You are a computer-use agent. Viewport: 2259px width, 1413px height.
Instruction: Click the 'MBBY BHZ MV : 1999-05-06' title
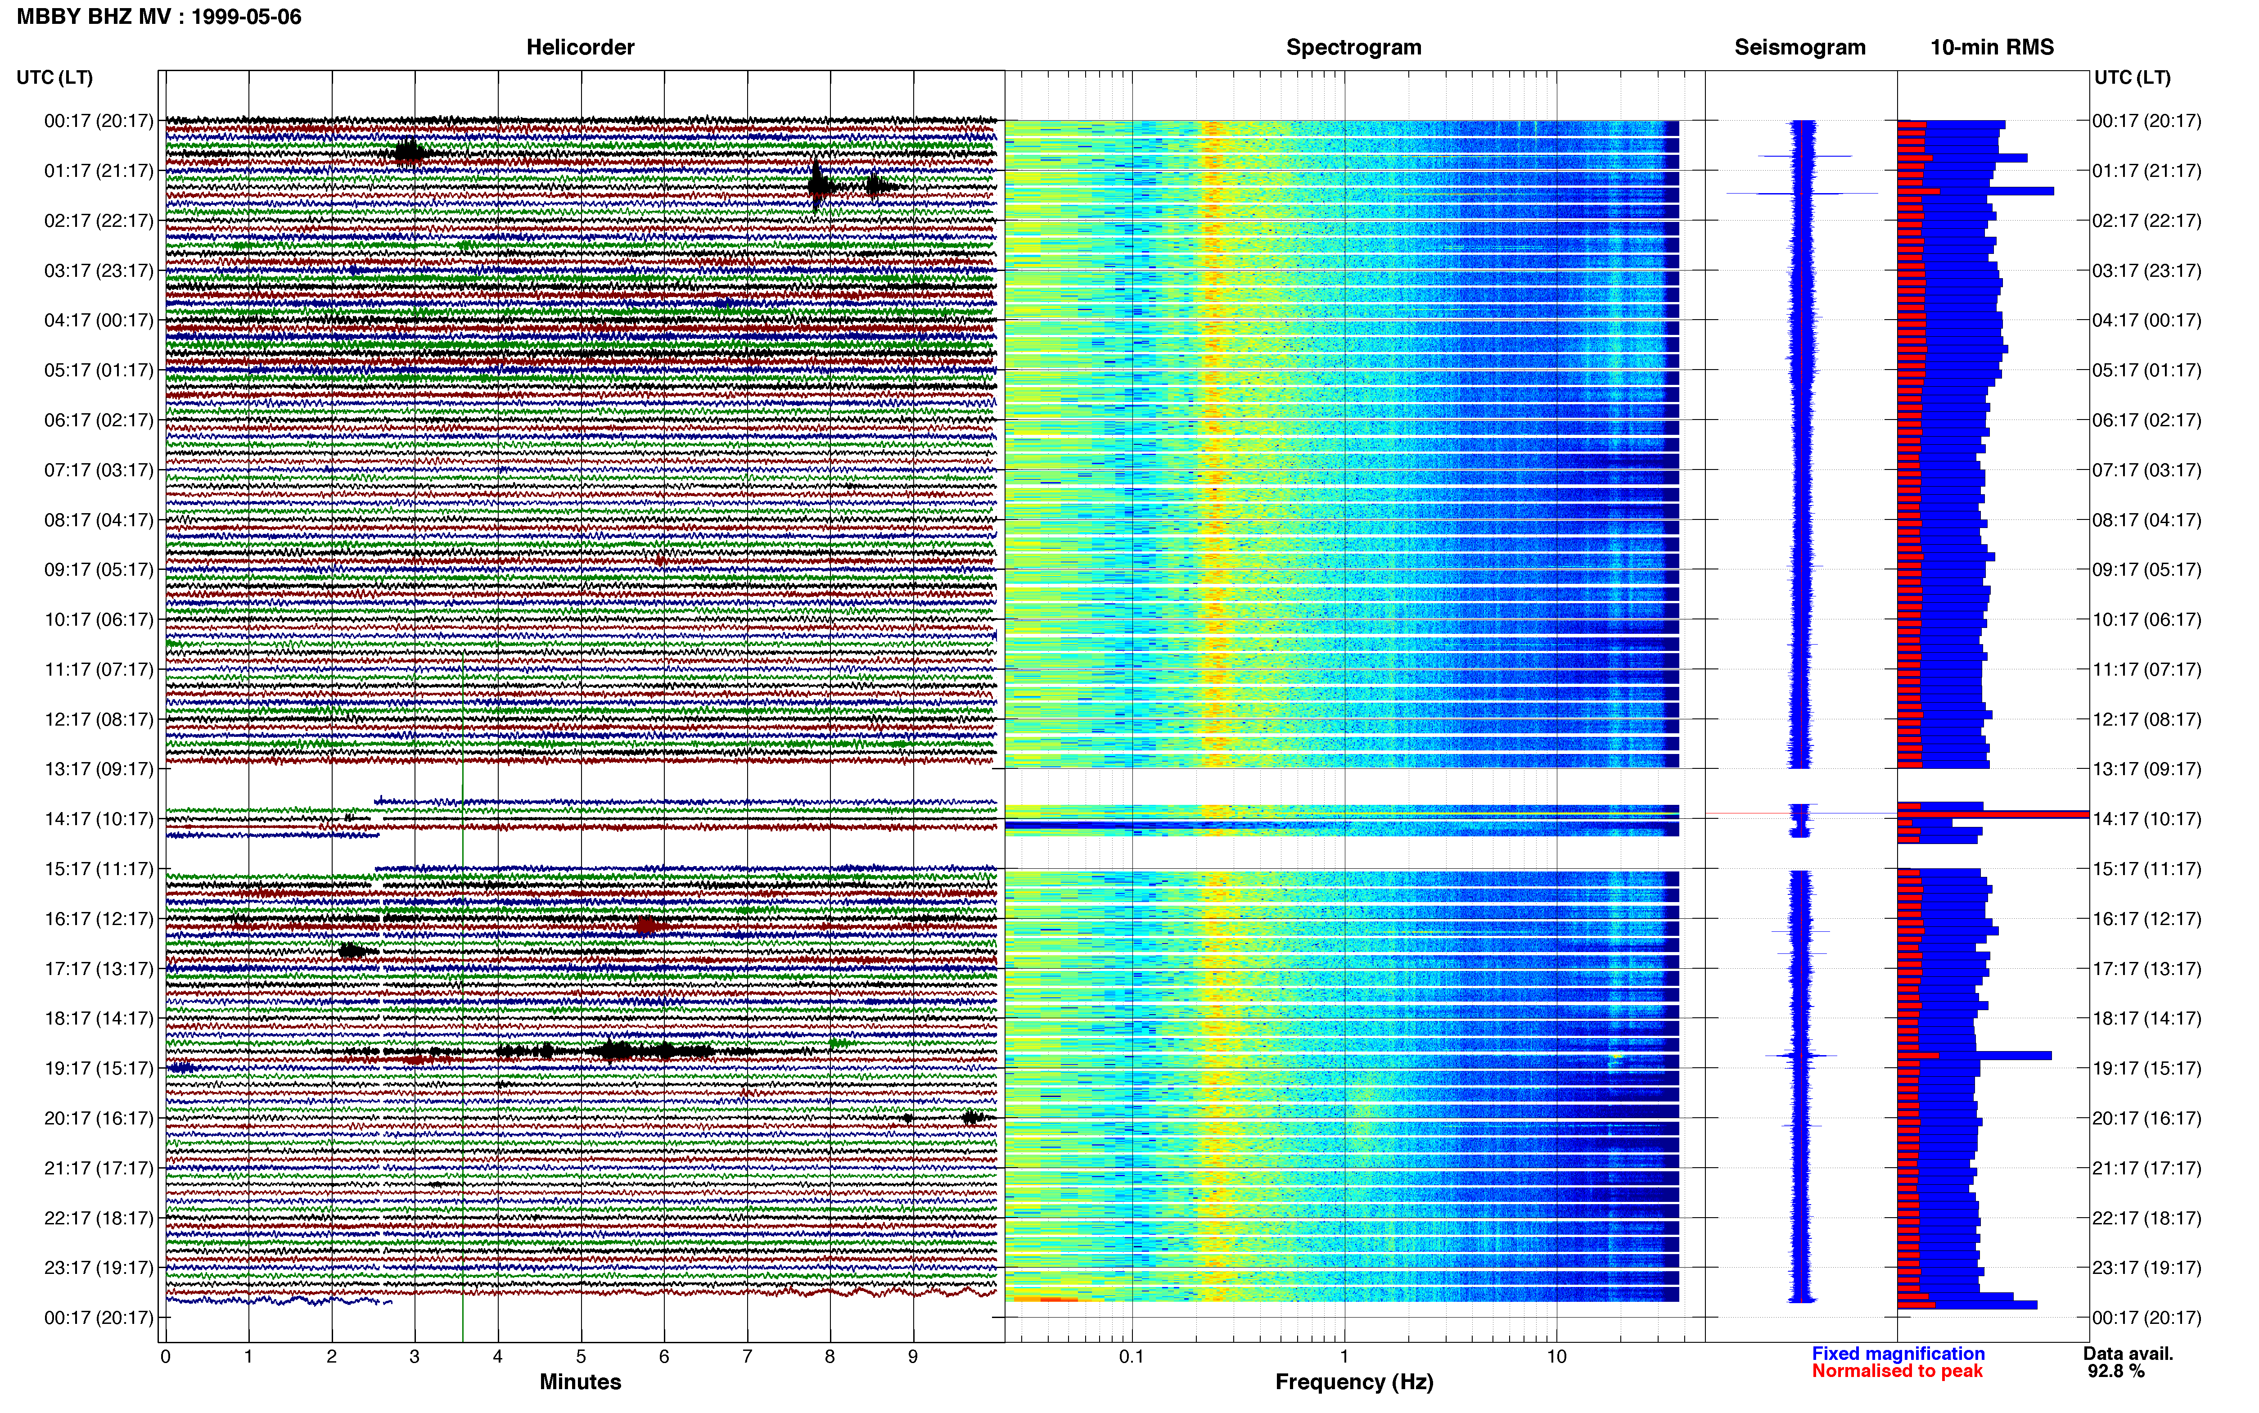tap(159, 17)
